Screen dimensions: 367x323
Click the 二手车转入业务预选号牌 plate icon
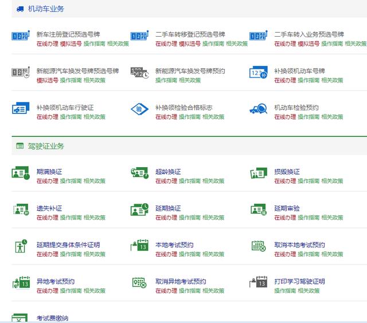click(259, 36)
